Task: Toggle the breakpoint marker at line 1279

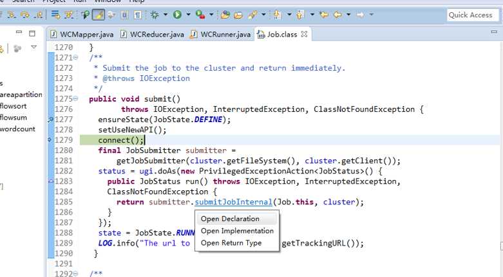Action: (50, 140)
